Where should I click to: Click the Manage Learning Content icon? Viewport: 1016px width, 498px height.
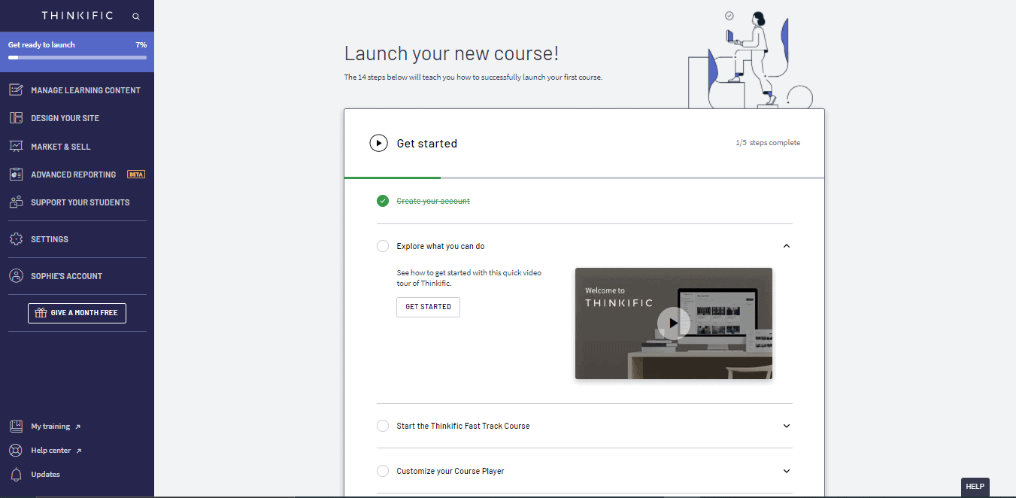(x=16, y=90)
